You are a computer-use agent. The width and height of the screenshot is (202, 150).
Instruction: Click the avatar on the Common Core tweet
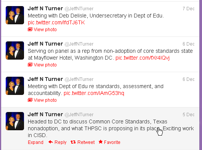click(15, 121)
